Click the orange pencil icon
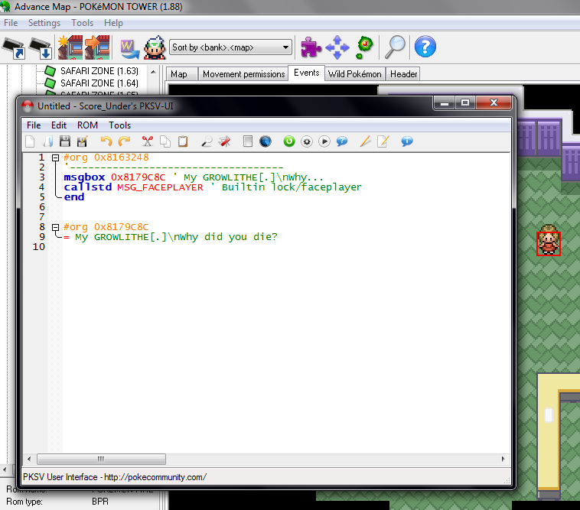 [x=366, y=141]
